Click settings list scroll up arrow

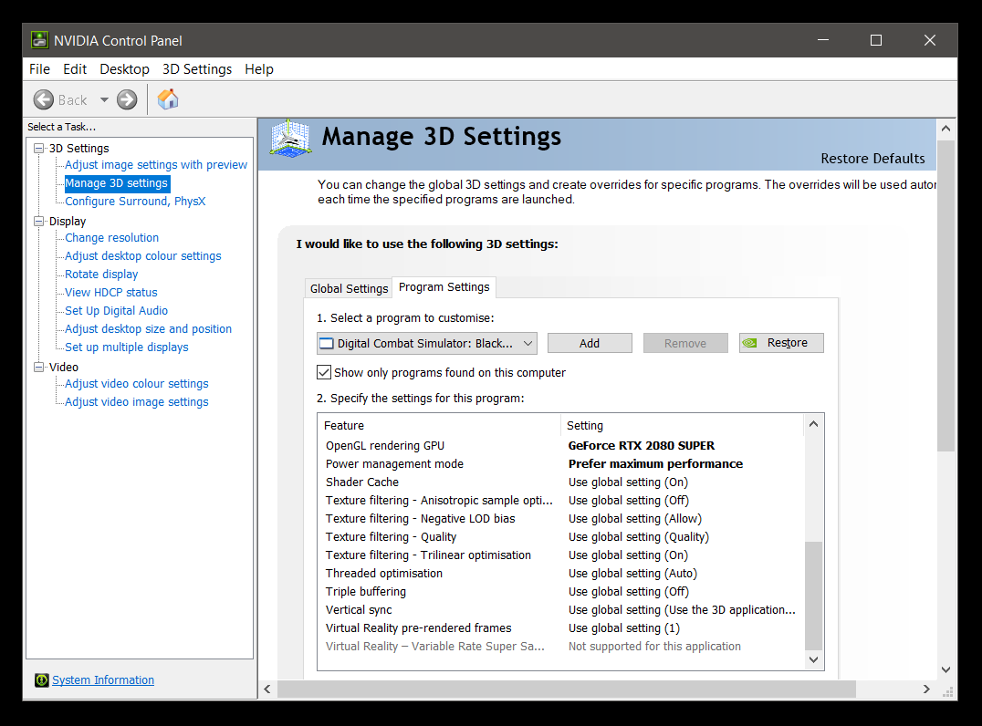coord(813,424)
